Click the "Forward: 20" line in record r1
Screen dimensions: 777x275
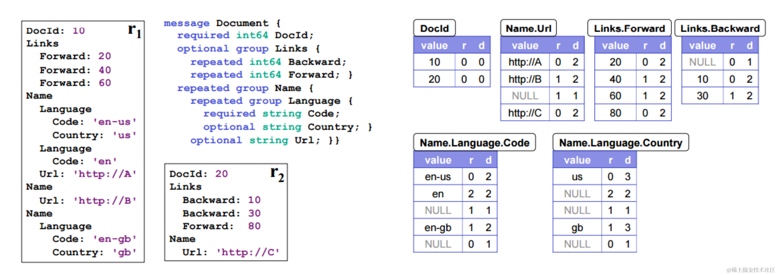point(75,56)
